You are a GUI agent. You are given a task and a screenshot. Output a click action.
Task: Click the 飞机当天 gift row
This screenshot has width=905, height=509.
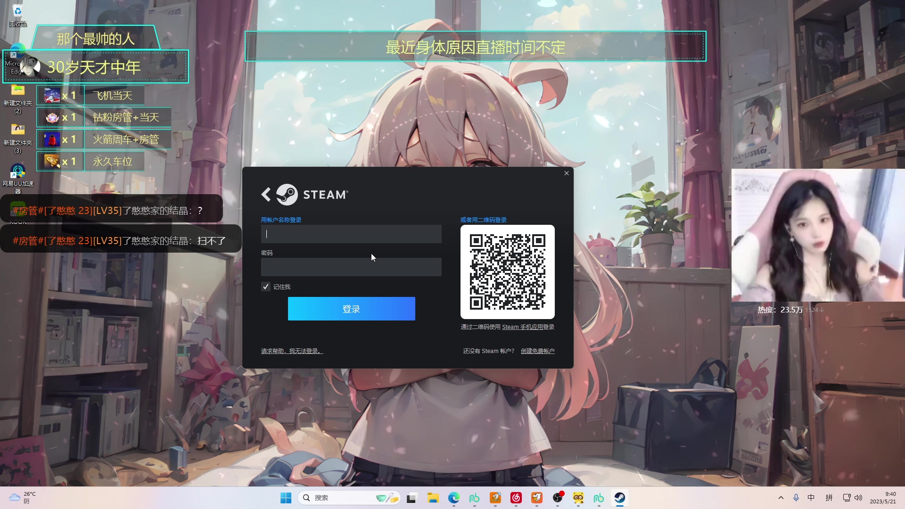[91, 96]
